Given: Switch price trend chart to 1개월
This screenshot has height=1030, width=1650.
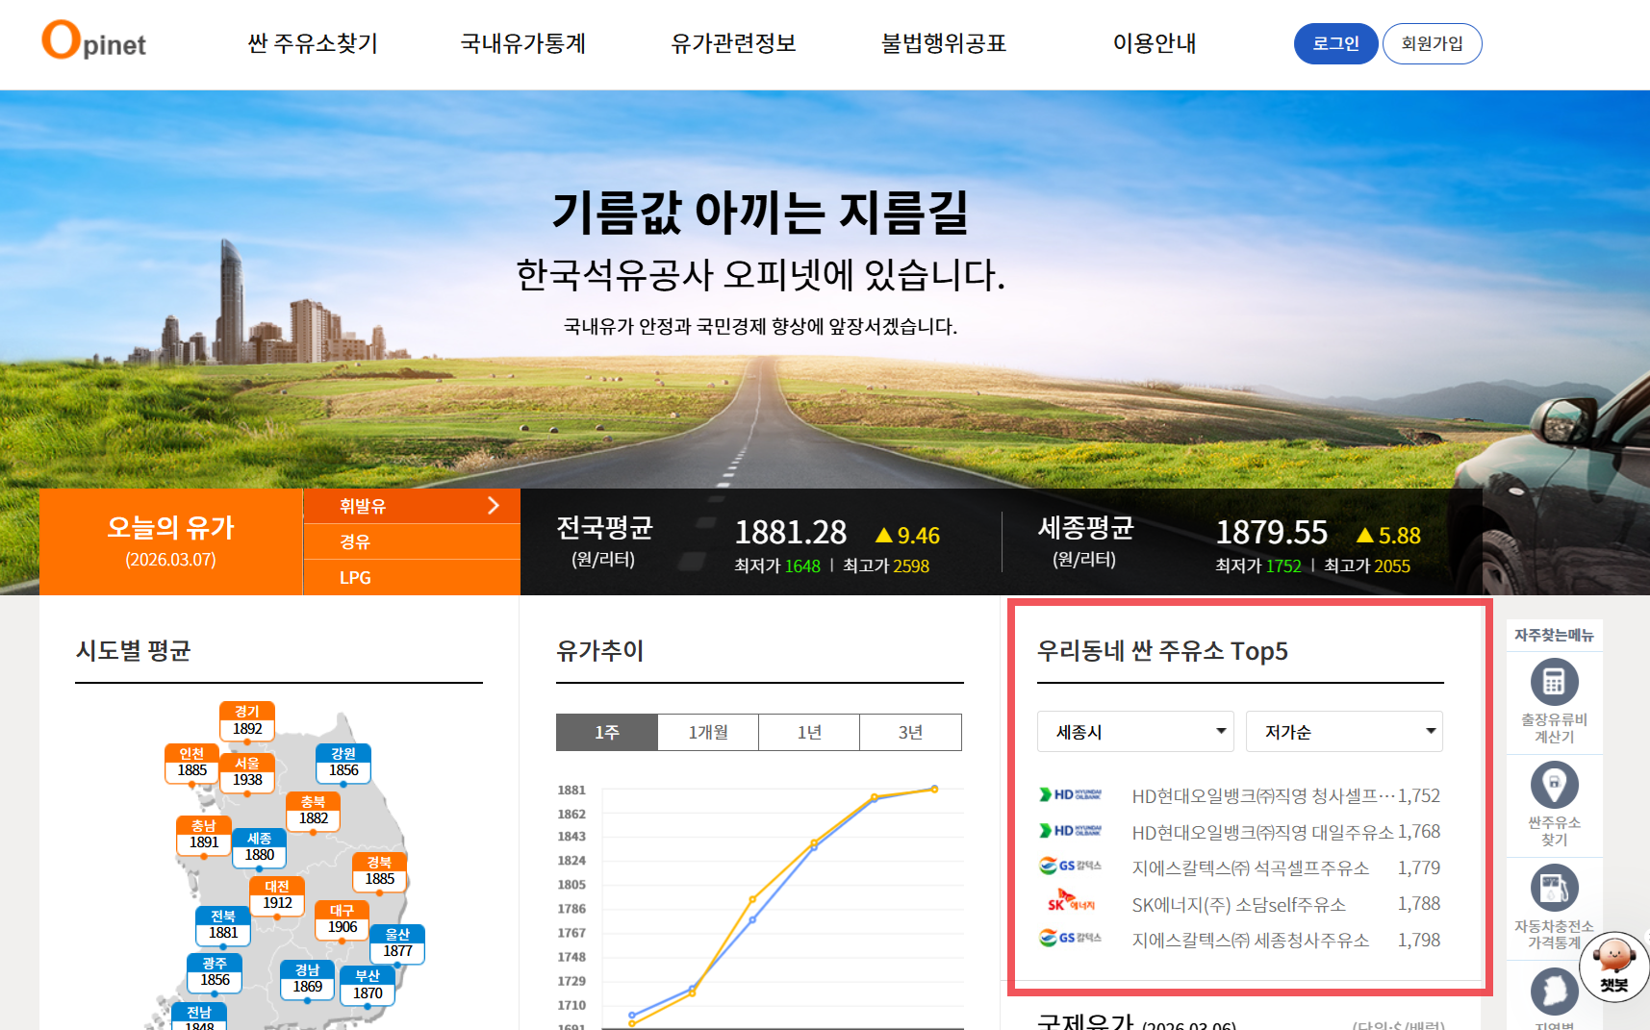Looking at the screenshot, I should click(708, 733).
